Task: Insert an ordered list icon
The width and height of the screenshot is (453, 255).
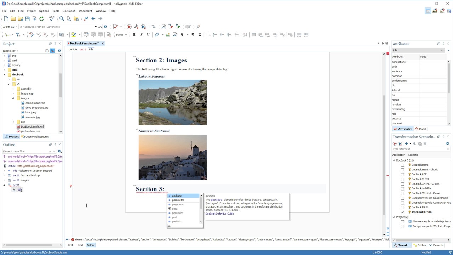Action: [x=215, y=35]
